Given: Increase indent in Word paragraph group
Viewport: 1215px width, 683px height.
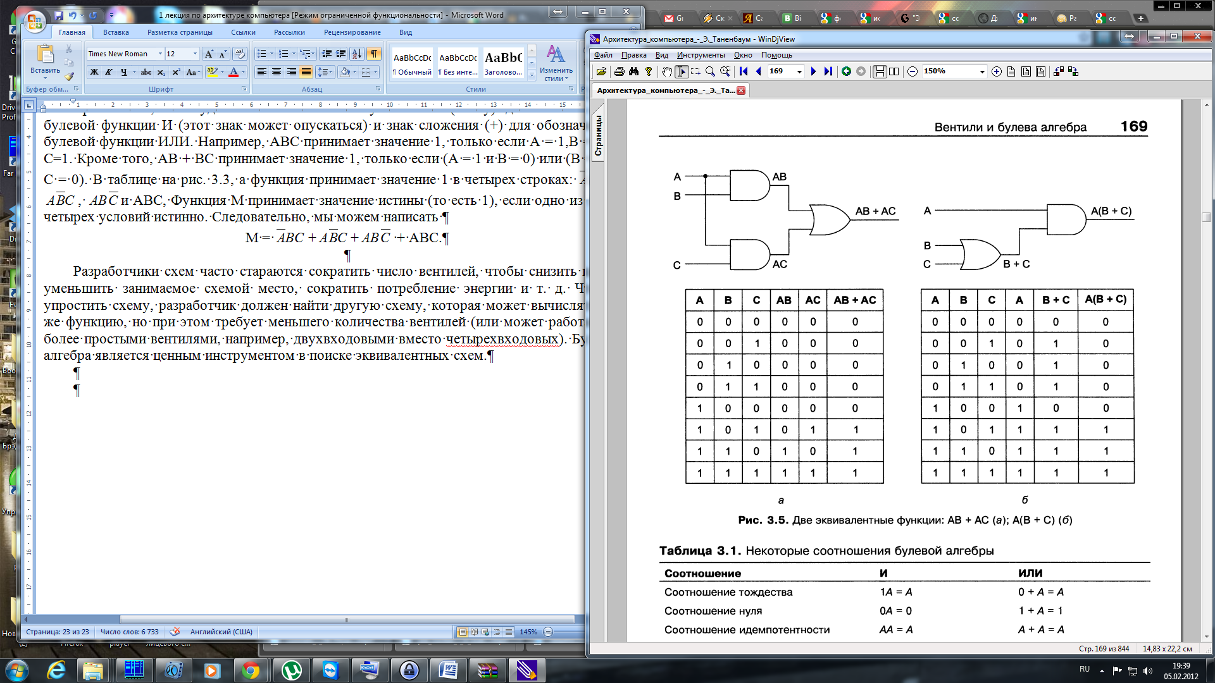Looking at the screenshot, I should pos(341,54).
